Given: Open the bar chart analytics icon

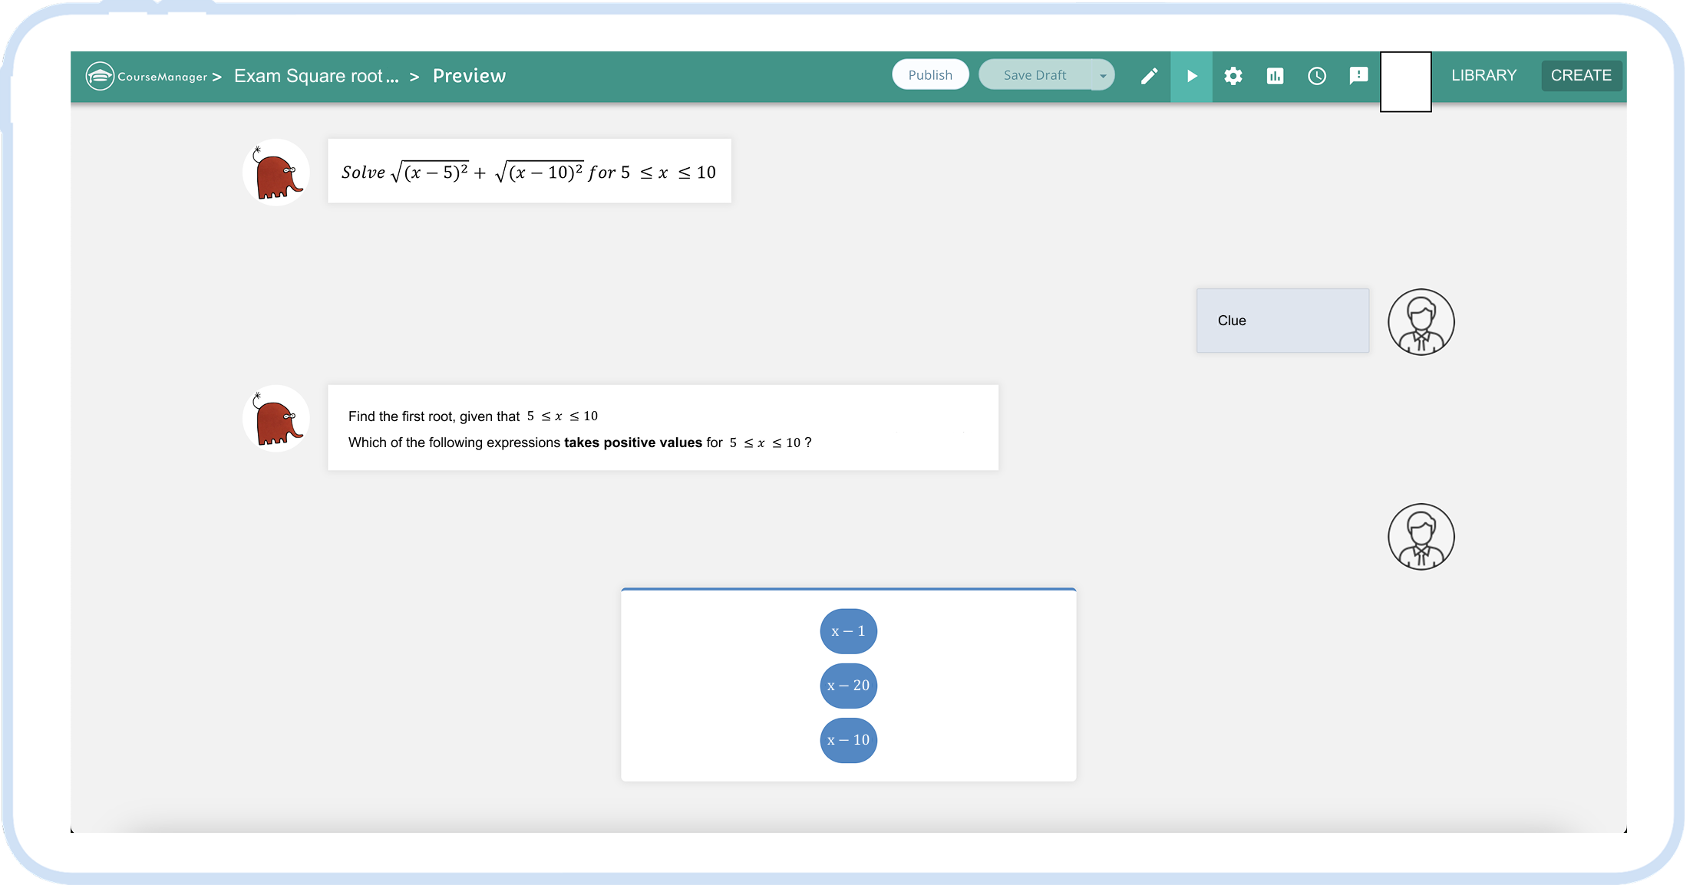Looking at the screenshot, I should 1275,76.
